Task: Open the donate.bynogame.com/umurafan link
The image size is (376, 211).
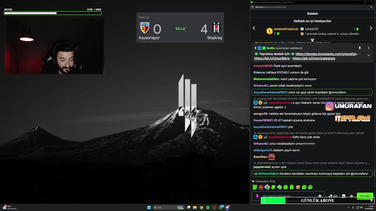Action: 326,54
